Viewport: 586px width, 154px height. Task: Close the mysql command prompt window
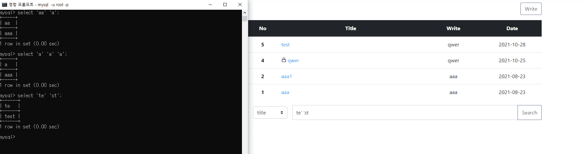pos(240,5)
